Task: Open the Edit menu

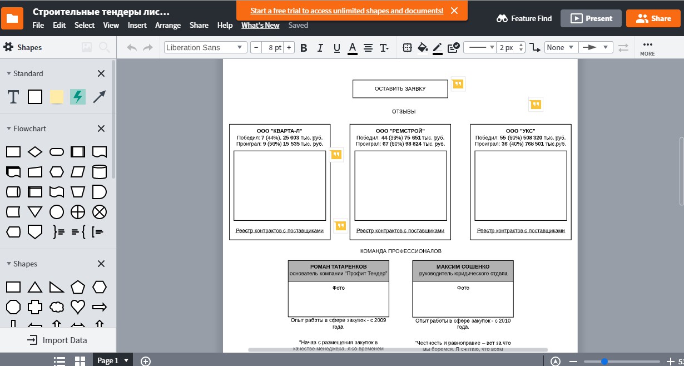Action: (x=59, y=25)
